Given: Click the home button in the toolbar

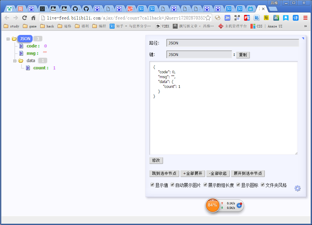Looking at the screenshot, I should click(34, 18).
